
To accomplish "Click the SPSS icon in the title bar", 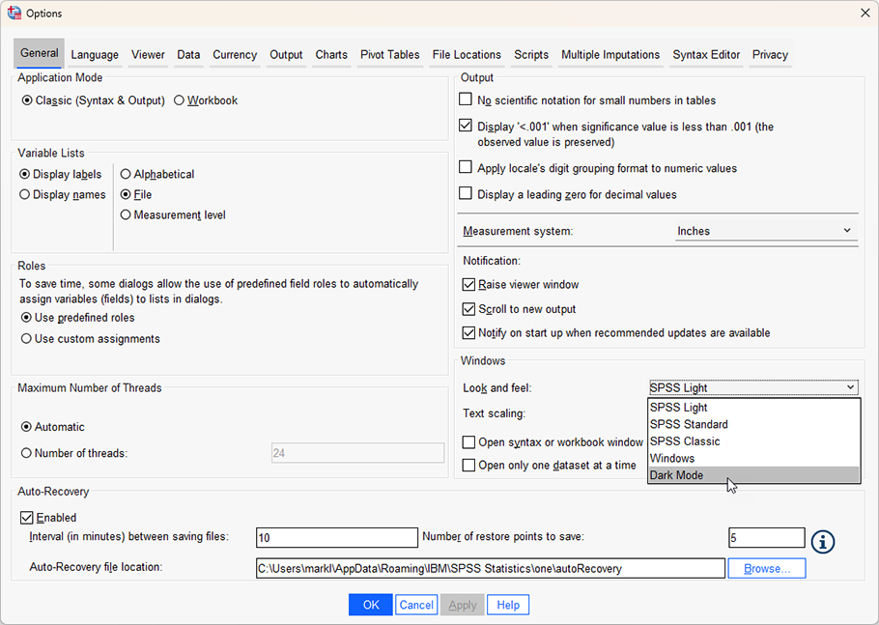I will (x=14, y=14).
